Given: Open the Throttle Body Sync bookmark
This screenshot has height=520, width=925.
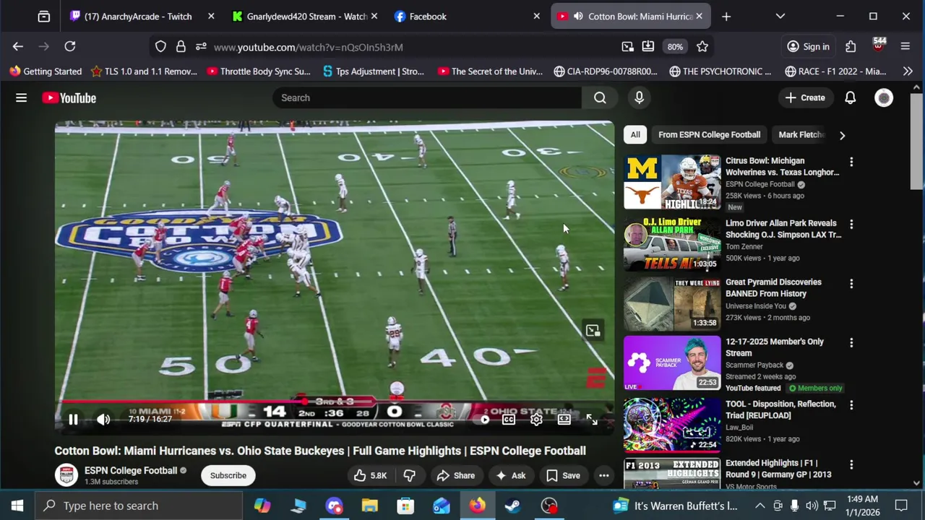Looking at the screenshot, I should click(258, 71).
